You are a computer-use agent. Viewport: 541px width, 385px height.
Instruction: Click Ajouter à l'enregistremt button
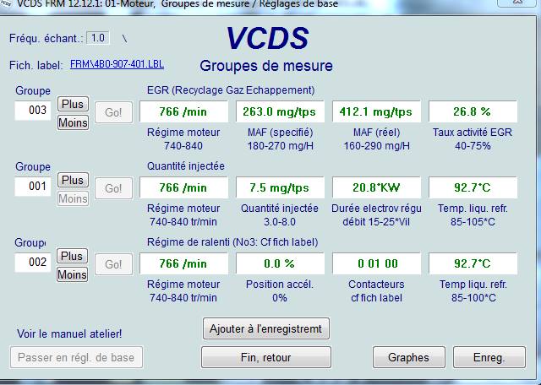(x=266, y=328)
